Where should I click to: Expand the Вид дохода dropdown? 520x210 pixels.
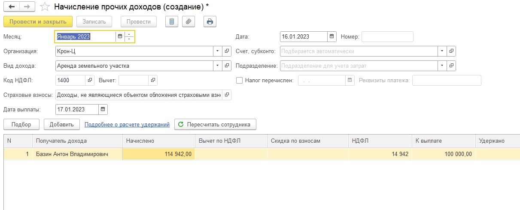pos(218,66)
